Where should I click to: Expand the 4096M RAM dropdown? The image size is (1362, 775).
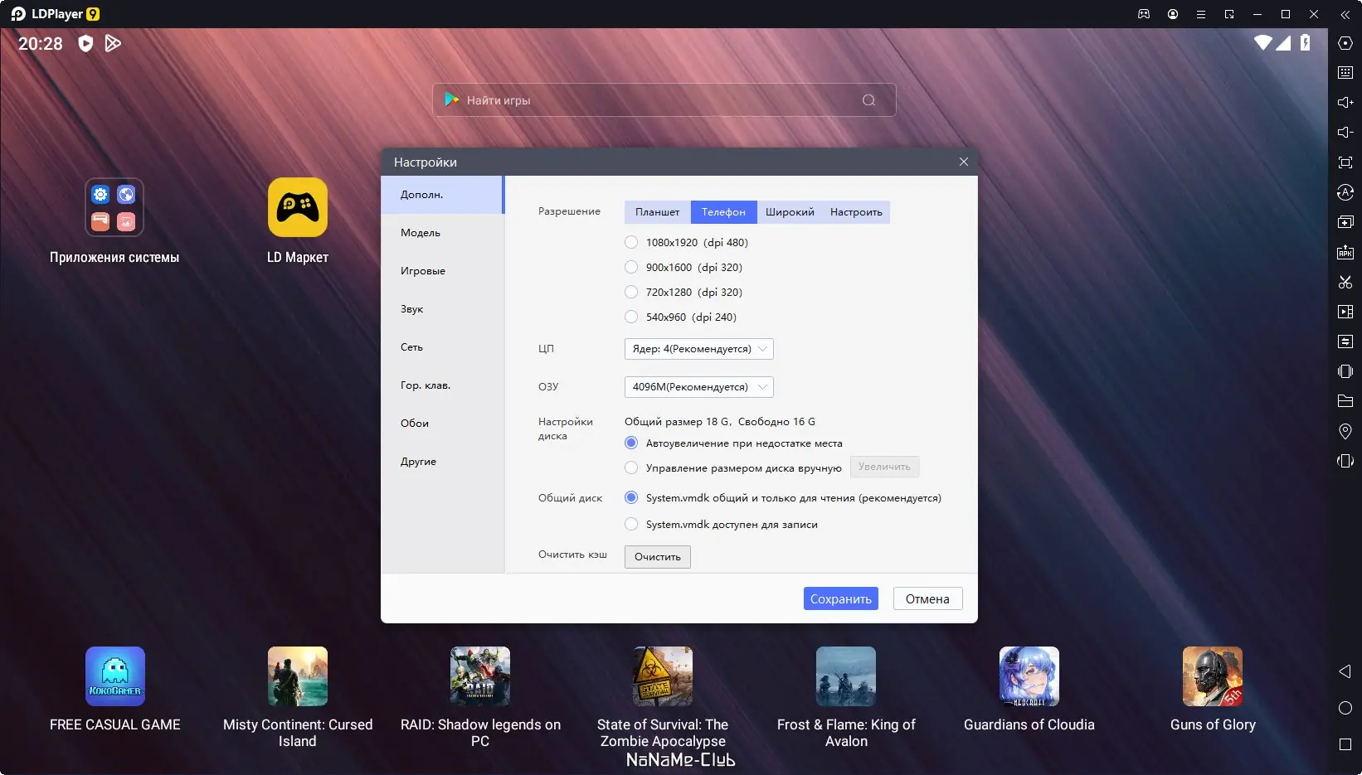(x=698, y=387)
